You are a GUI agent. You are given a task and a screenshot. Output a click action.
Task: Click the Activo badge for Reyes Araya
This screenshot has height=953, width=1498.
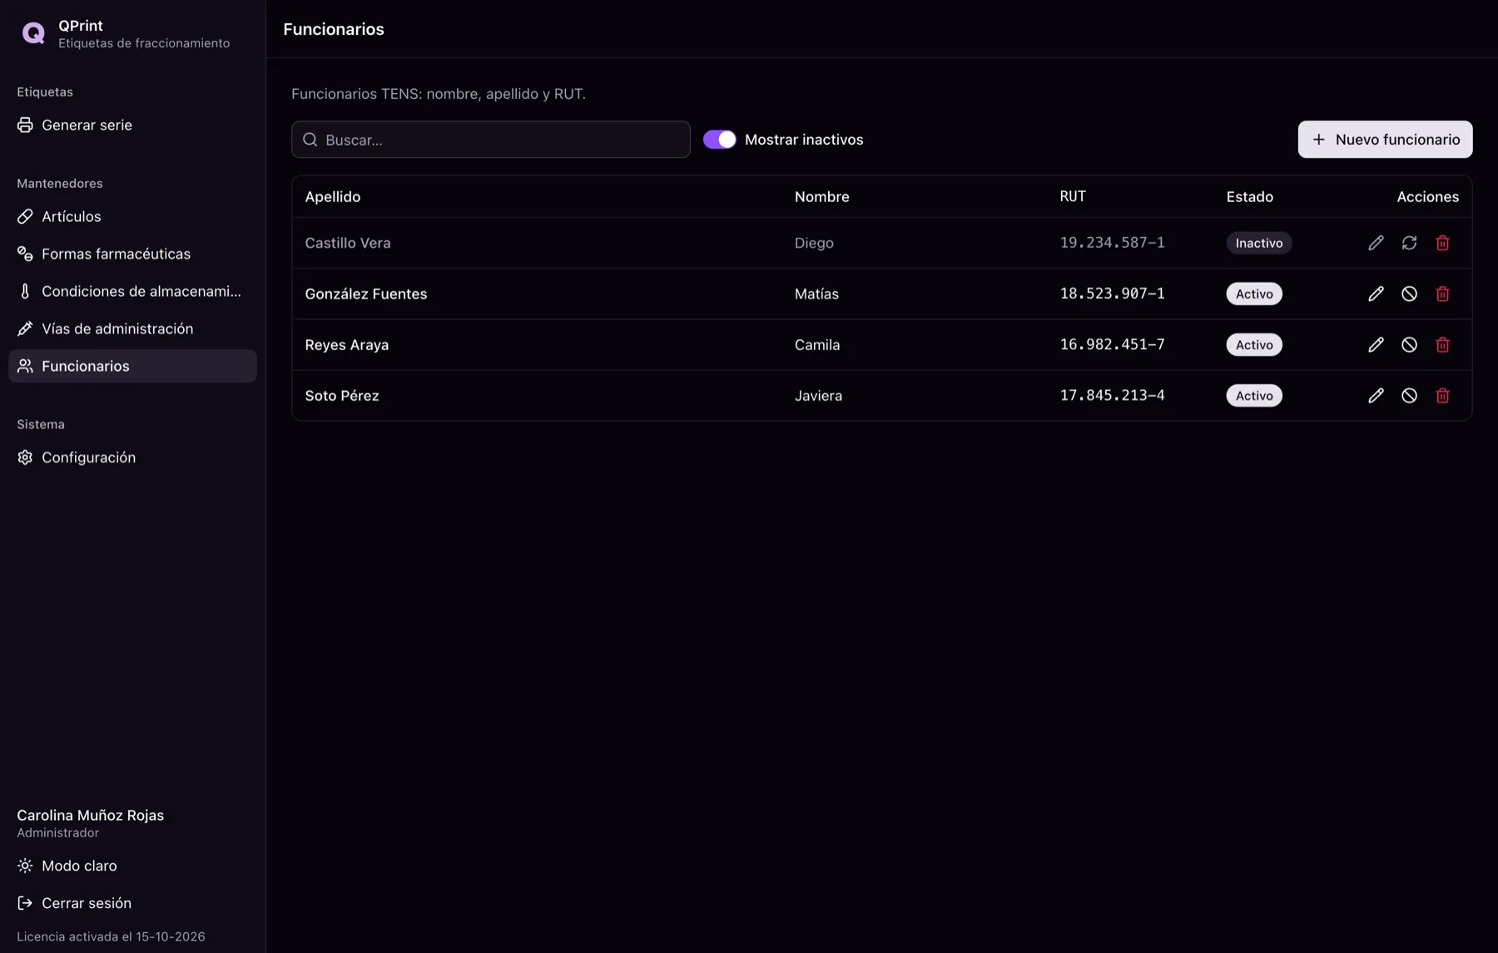(x=1254, y=344)
